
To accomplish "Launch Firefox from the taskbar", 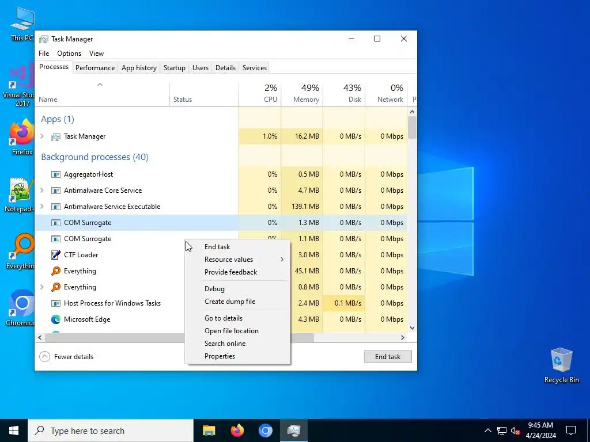I will tap(237, 430).
